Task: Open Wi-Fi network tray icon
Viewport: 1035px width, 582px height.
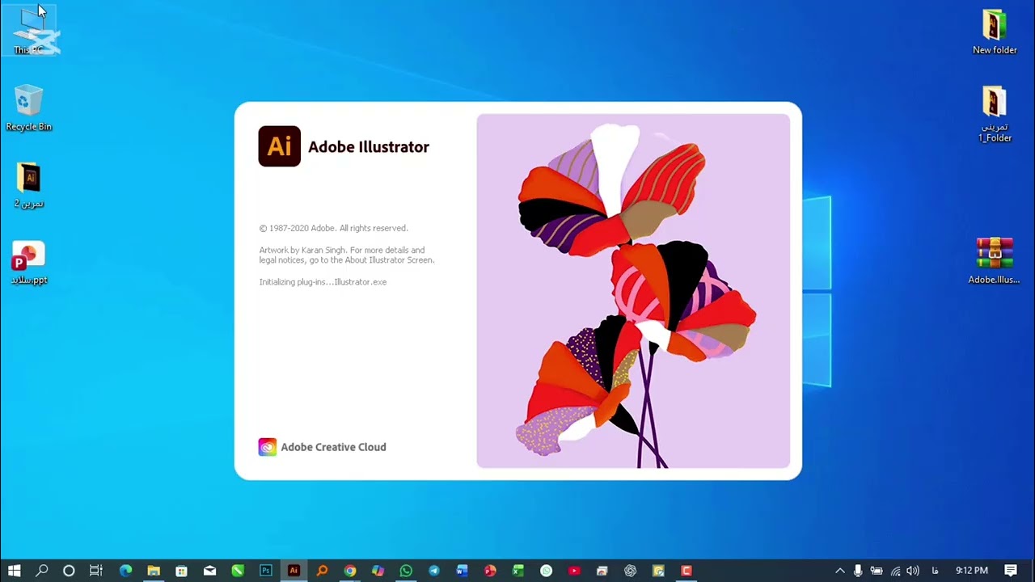Action: 895,571
